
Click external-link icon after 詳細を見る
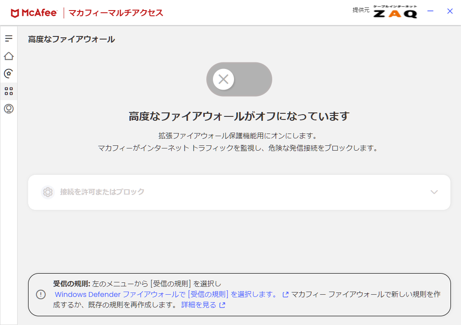pos(223,305)
